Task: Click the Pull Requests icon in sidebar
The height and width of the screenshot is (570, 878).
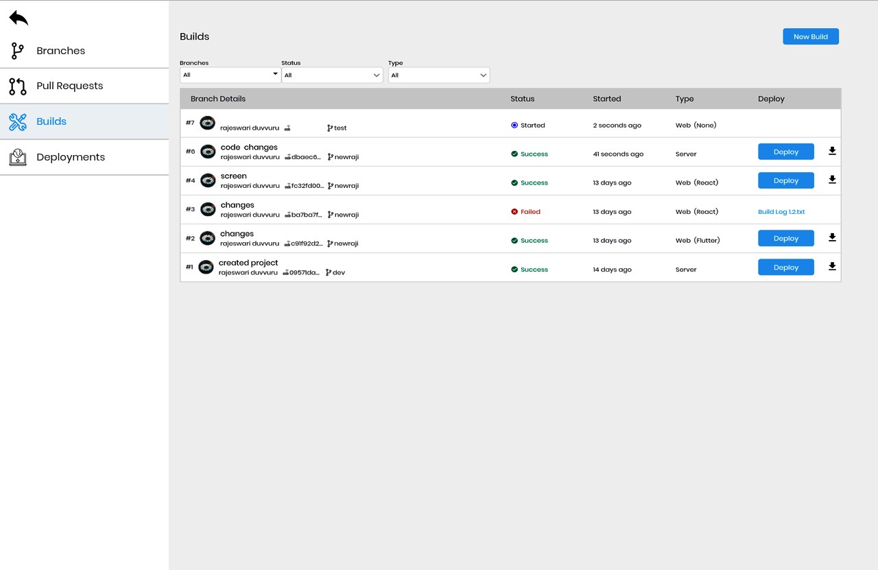Action: pos(17,86)
